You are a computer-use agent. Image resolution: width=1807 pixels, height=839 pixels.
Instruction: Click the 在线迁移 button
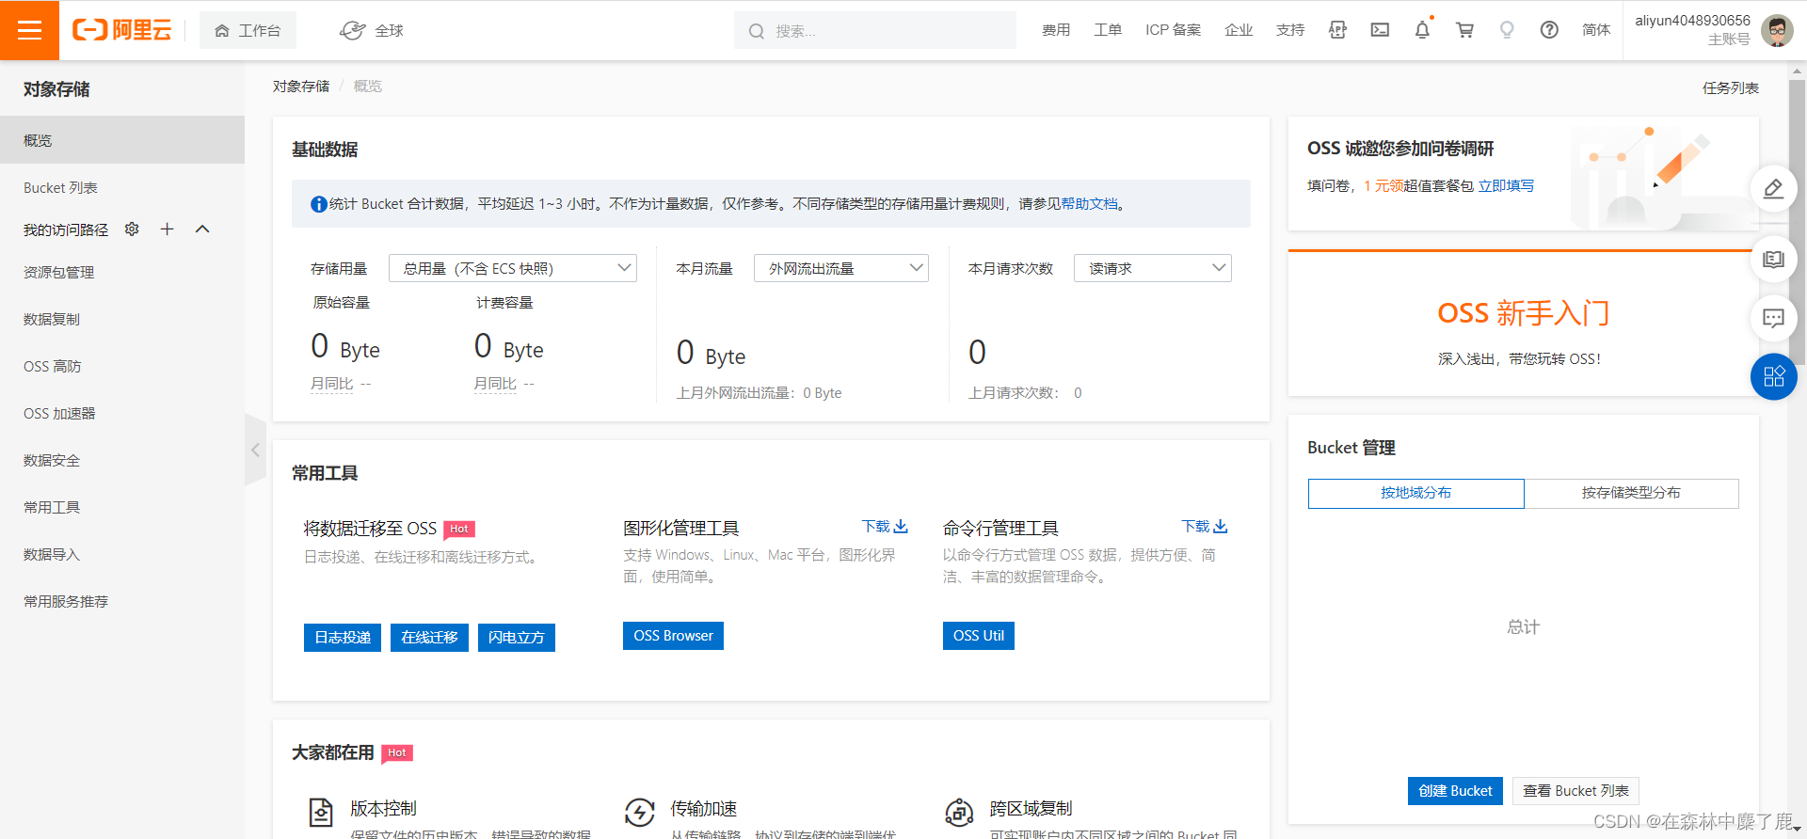click(x=429, y=637)
